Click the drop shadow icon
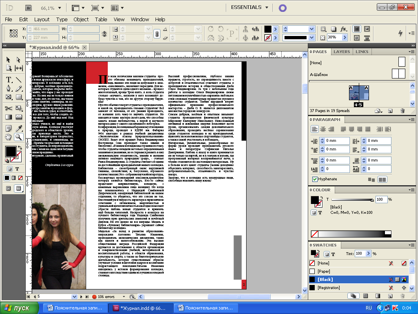Image resolution: width=418 pixels, height=314 pixels. coord(334,29)
